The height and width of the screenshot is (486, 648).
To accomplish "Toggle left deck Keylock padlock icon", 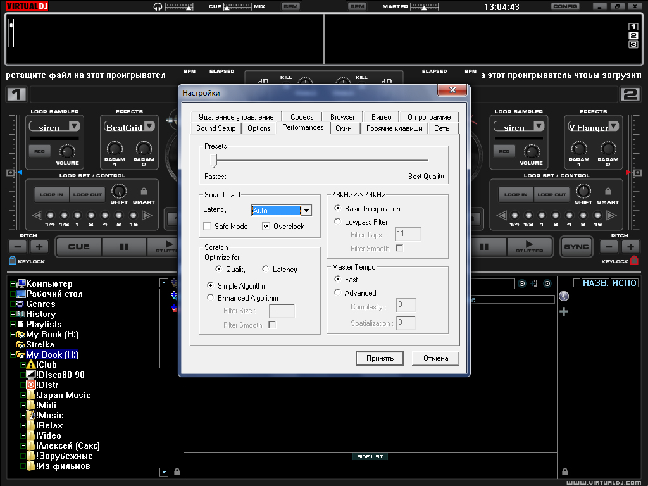I will 13,260.
